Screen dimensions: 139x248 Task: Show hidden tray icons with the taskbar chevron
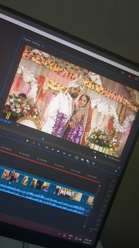pos(59,234)
